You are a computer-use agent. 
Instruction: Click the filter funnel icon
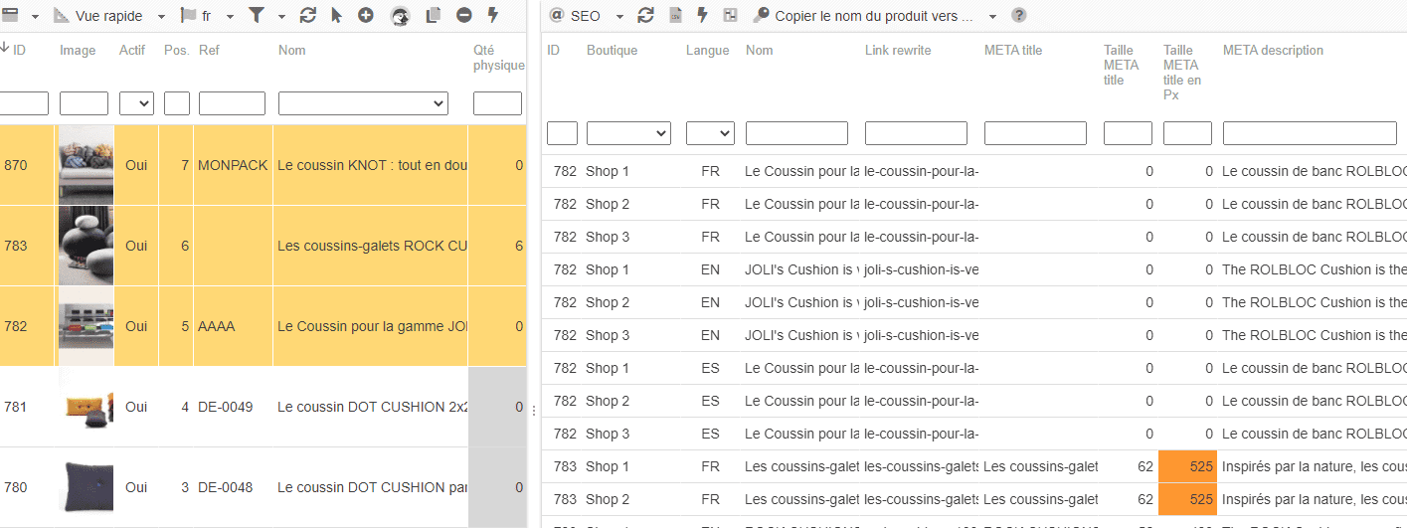(257, 16)
